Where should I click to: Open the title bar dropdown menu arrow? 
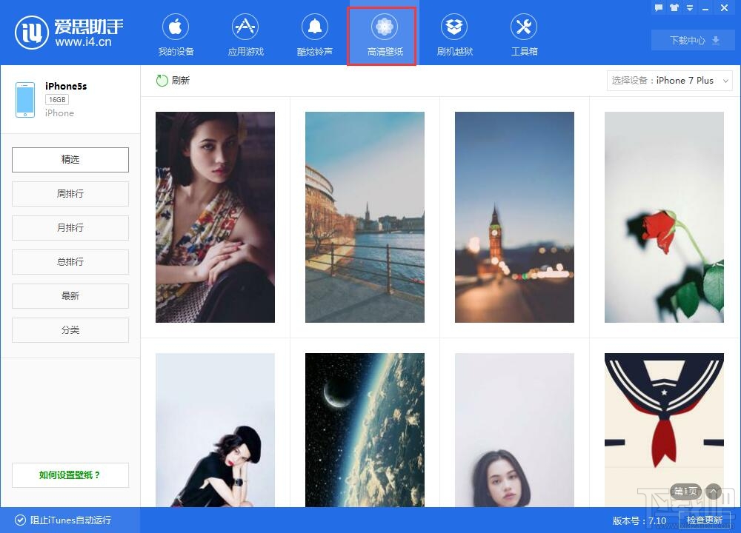tap(690, 7)
